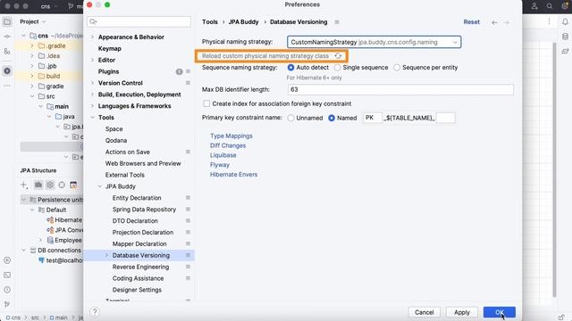Click the Tools breadcrumb in the header
572x321 pixels.
[x=210, y=22]
